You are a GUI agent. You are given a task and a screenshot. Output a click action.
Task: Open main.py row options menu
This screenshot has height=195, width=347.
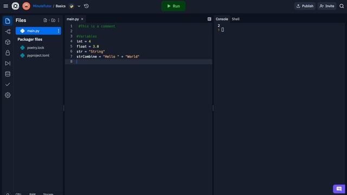tap(59, 31)
